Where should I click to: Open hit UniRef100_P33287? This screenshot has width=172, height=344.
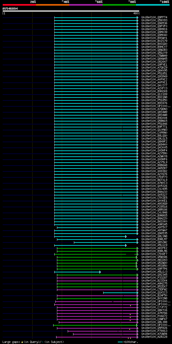pyautogui.click(x=154, y=278)
